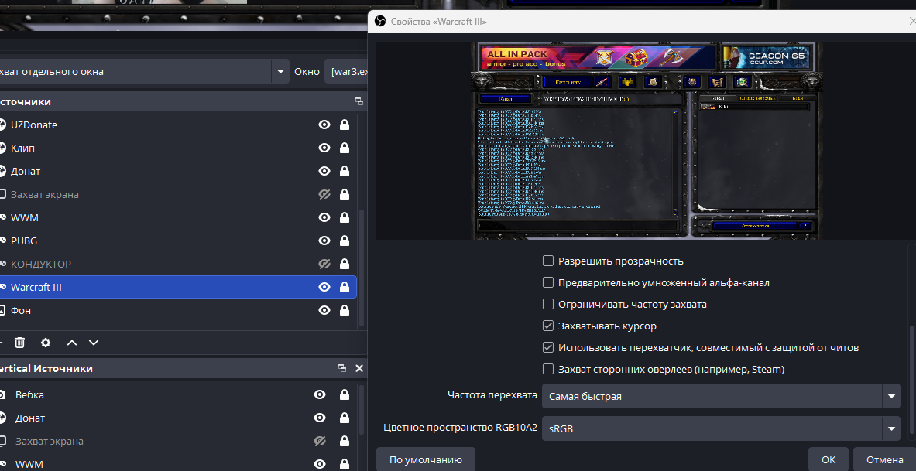Uncheck the anti-cheat compatible hook checkbox
Viewport: 916px width, 471px height.
(548, 347)
